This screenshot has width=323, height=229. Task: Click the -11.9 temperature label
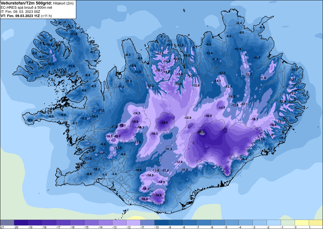[x=114, y=127]
